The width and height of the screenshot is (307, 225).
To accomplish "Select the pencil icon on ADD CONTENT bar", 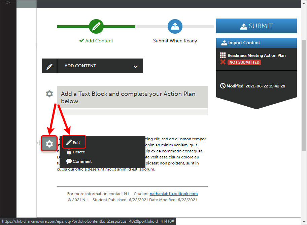I will (49, 66).
